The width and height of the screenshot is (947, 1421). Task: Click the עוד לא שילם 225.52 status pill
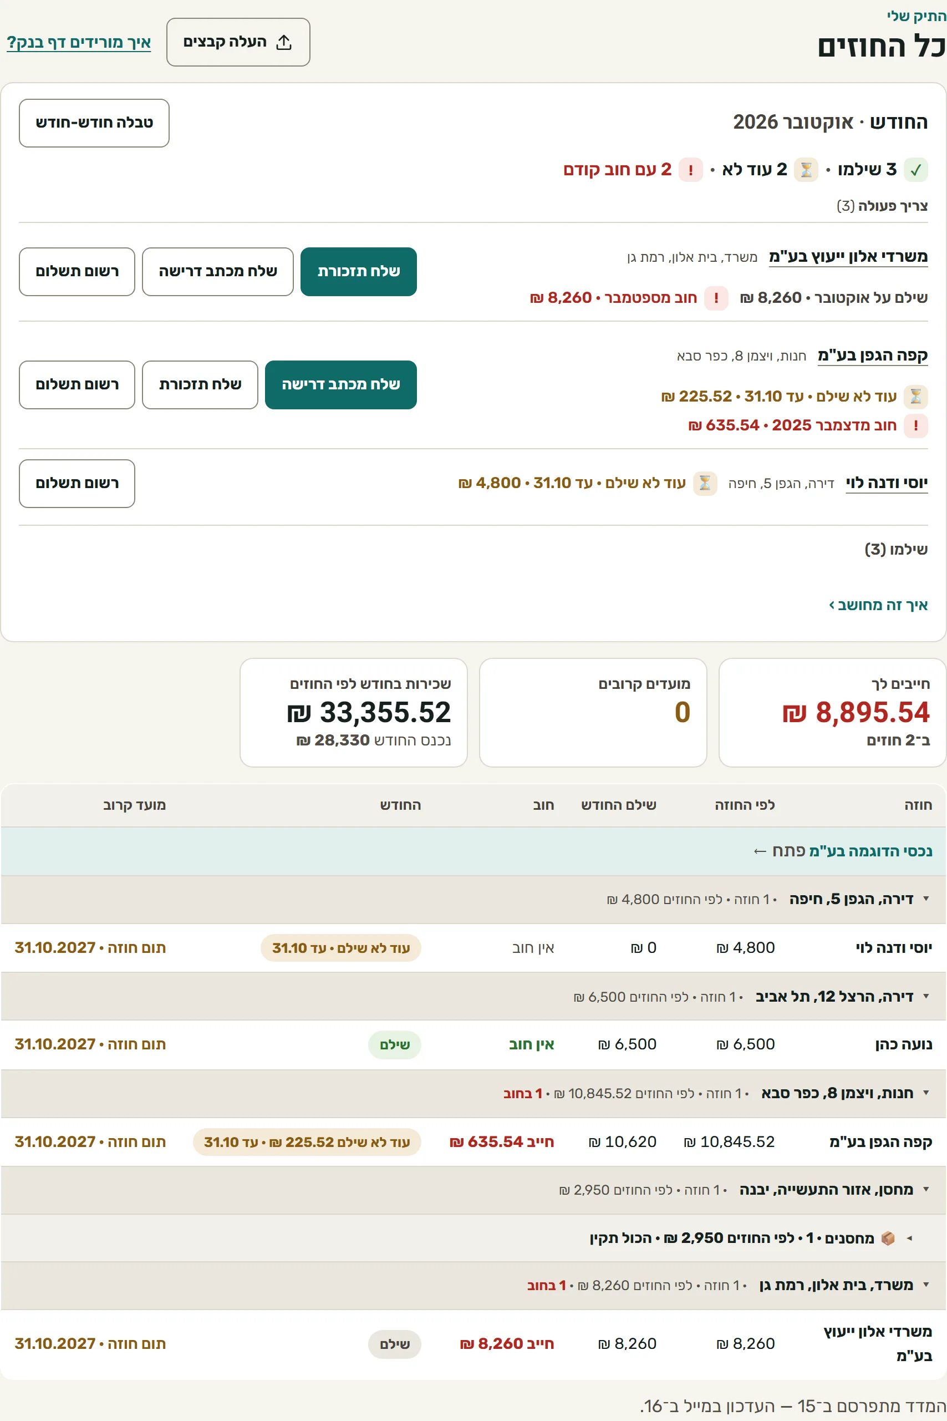pyautogui.click(x=307, y=1142)
